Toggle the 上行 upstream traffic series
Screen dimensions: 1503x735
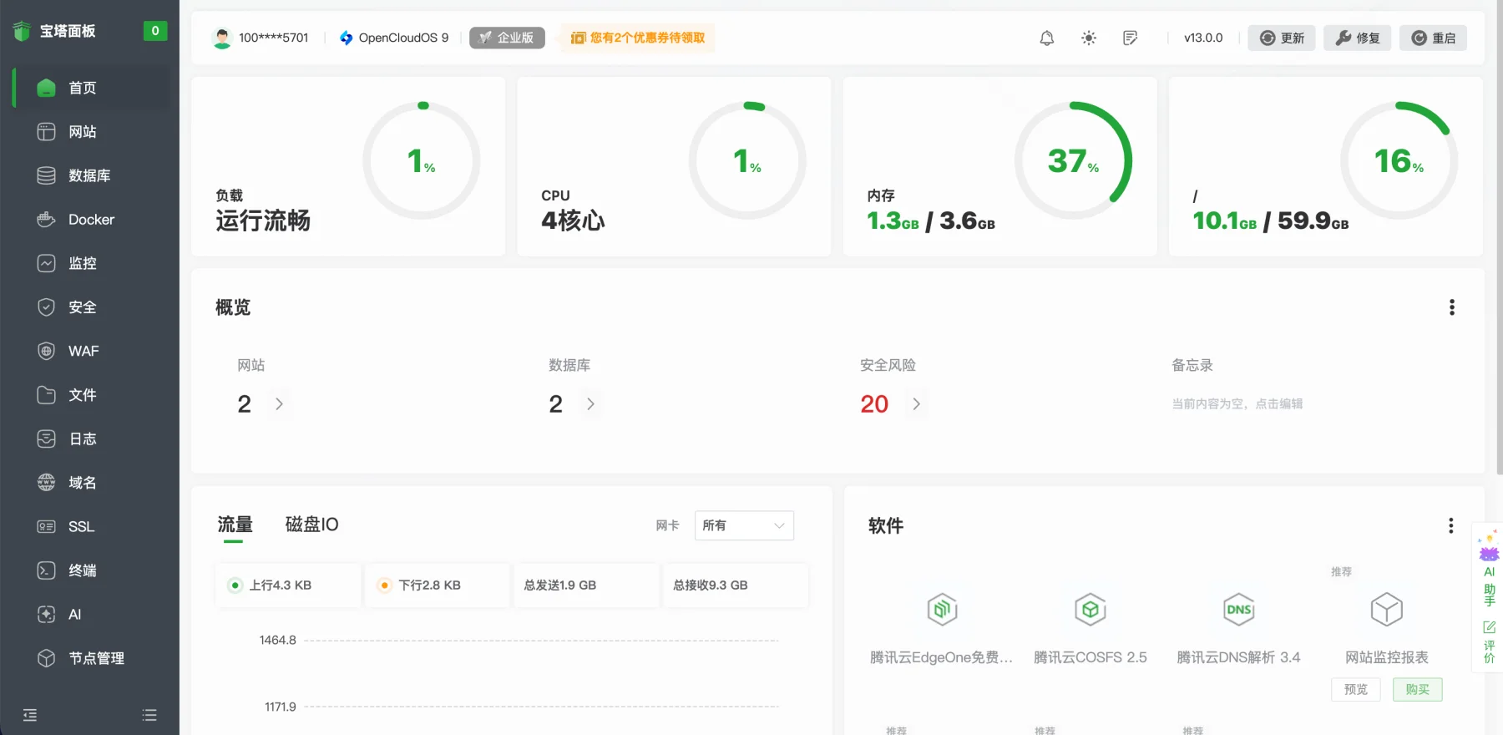(288, 585)
